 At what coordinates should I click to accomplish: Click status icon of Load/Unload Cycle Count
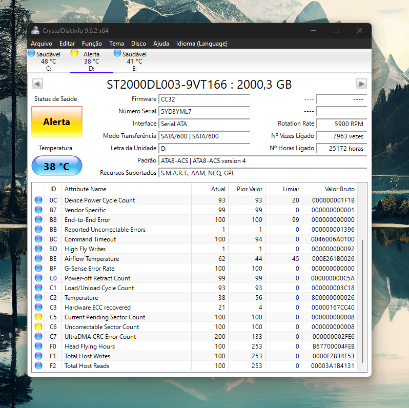coord(38,288)
